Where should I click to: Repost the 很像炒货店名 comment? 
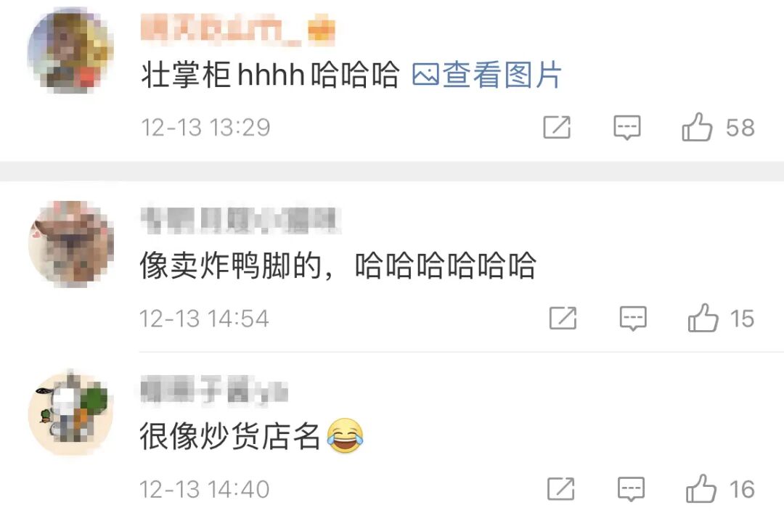click(561, 488)
